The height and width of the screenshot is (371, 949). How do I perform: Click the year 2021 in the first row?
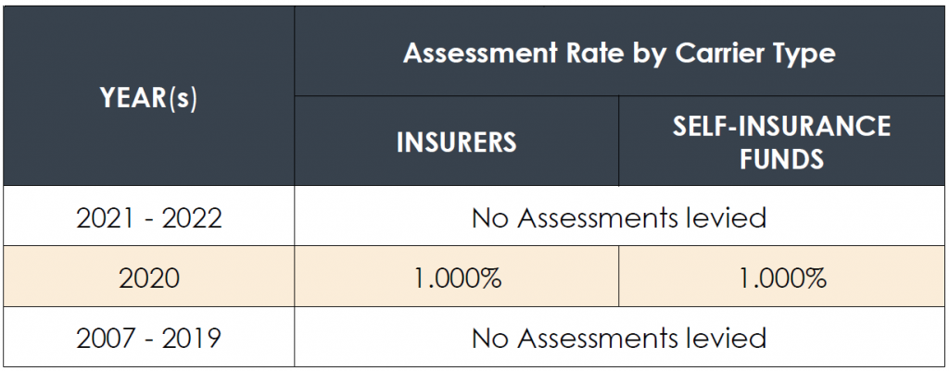click(x=106, y=216)
